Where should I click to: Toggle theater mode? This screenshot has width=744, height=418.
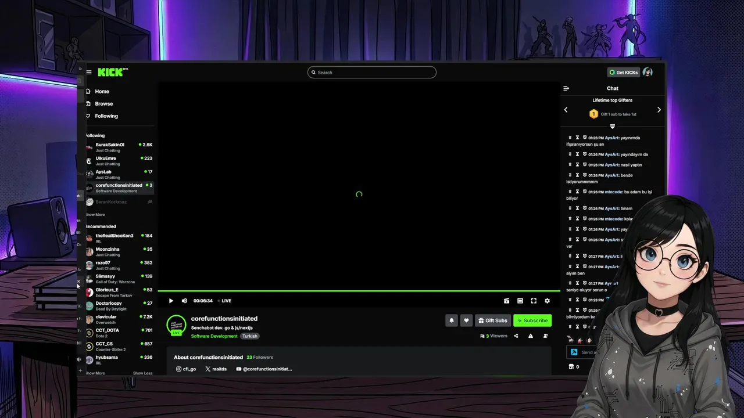tap(520, 301)
